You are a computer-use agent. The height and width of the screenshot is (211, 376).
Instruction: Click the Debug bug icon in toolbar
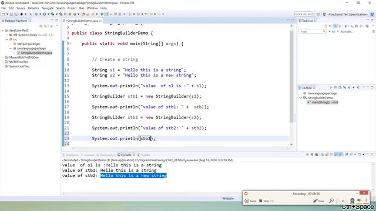(36, 14)
